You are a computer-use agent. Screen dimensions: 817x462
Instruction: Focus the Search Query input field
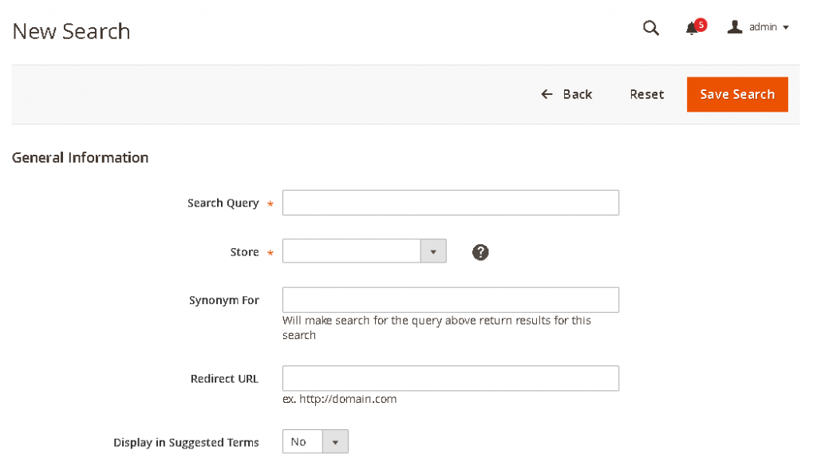pyautogui.click(x=450, y=202)
